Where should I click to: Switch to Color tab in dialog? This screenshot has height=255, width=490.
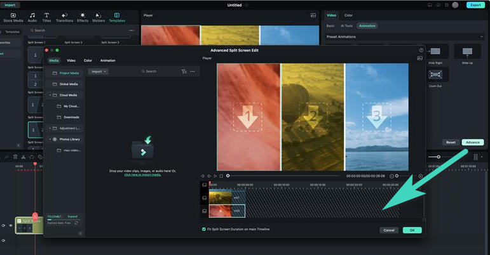(x=88, y=60)
